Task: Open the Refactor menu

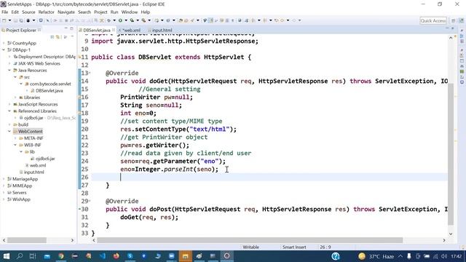Action: (x=47, y=12)
